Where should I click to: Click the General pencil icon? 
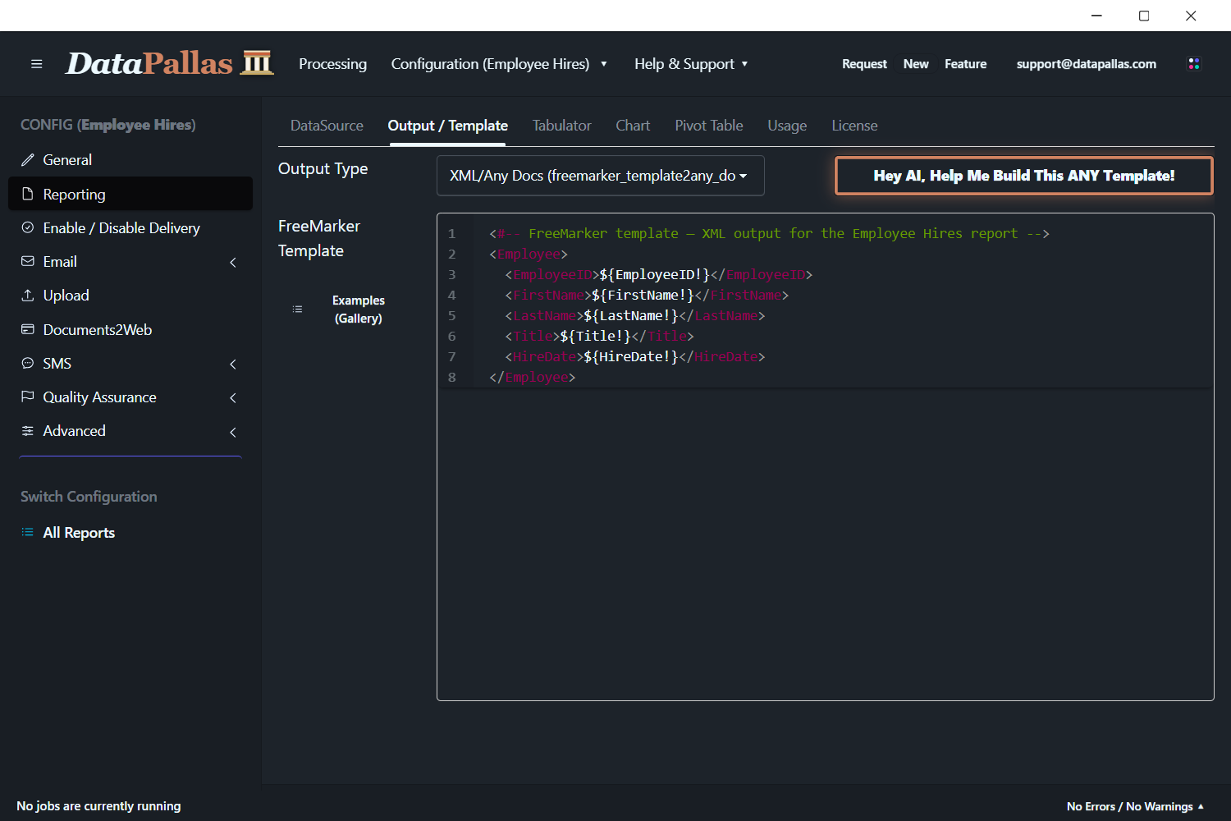point(28,160)
